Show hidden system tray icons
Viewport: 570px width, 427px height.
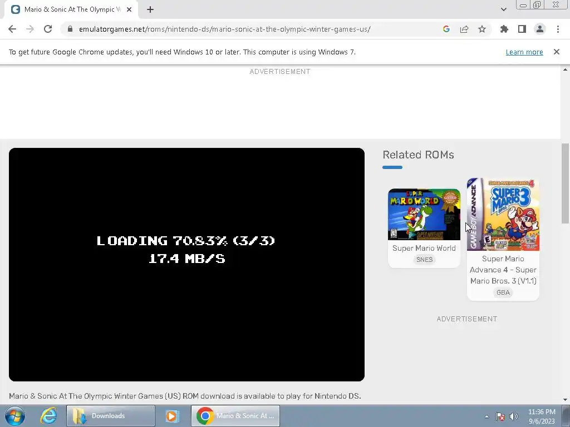[x=487, y=416]
